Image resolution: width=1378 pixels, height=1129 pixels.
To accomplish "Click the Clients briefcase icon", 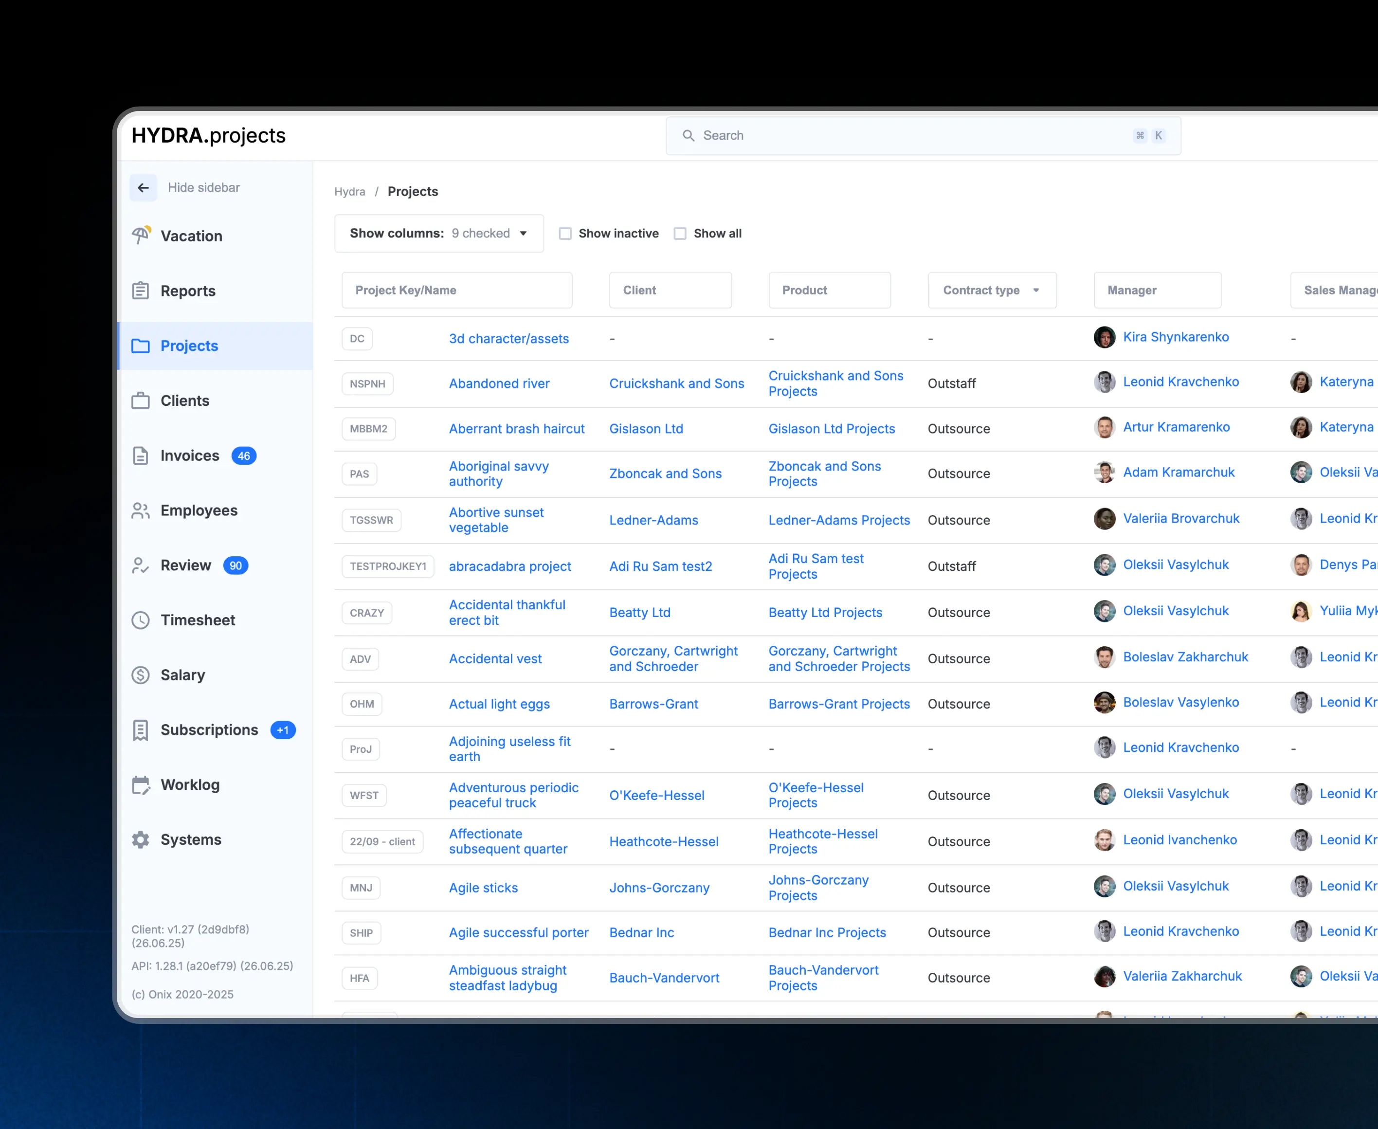I will [141, 401].
